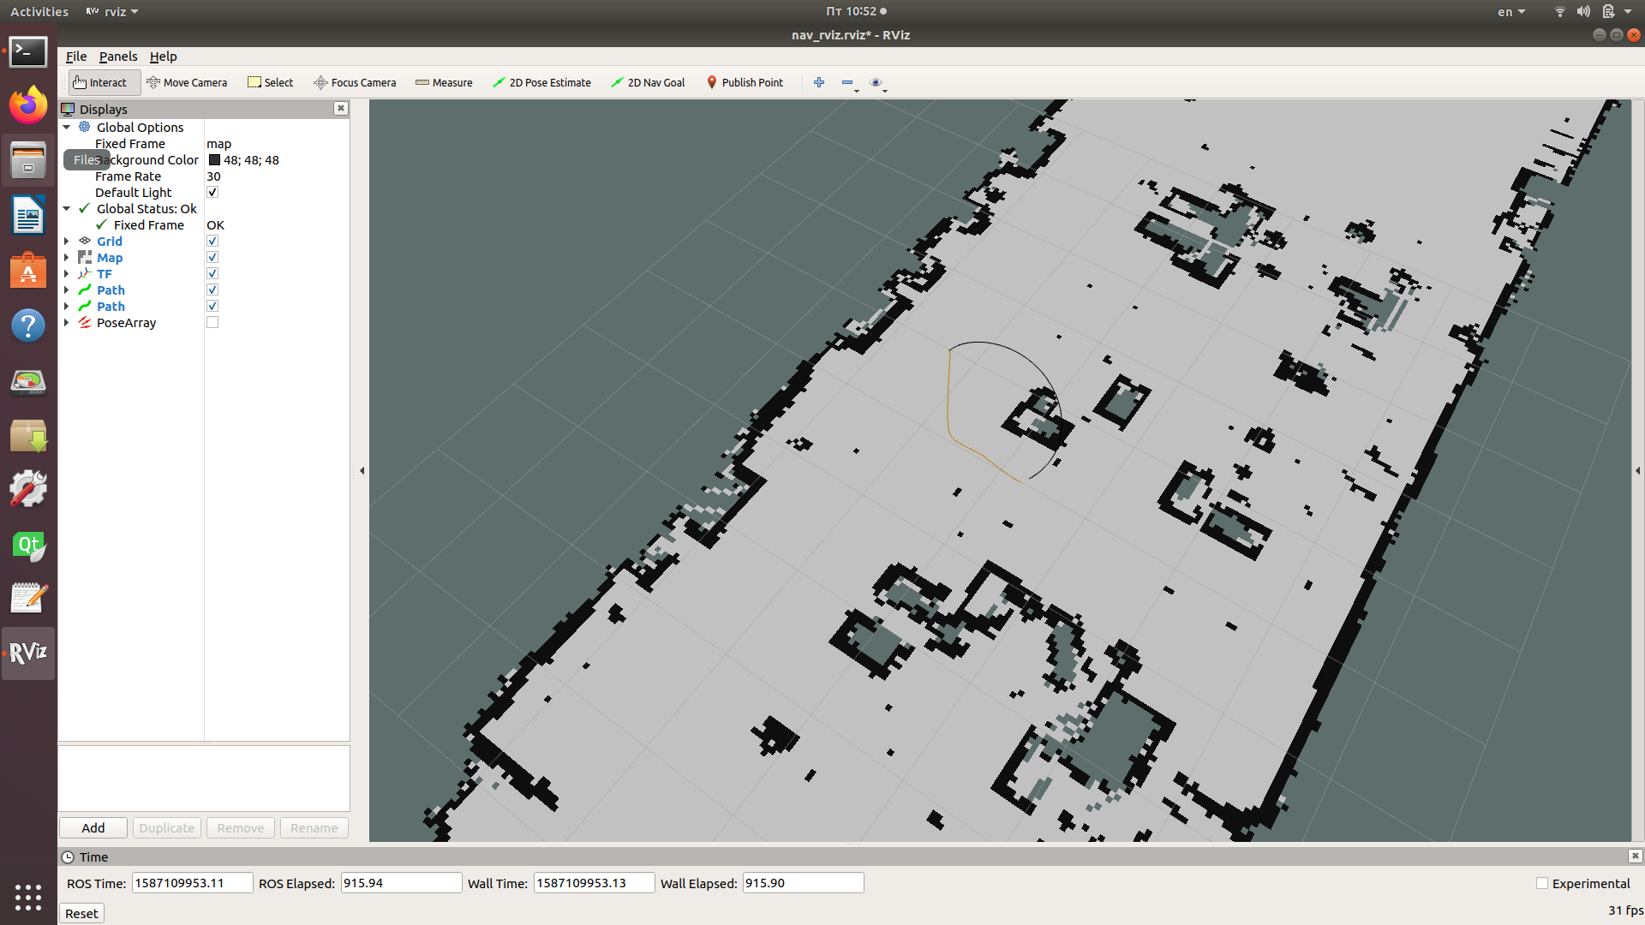Click the Background Color swatch

pyautogui.click(x=214, y=159)
